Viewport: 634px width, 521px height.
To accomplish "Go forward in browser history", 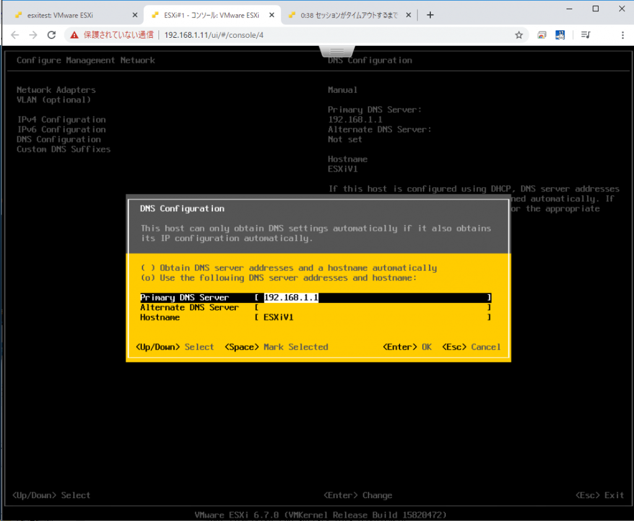I will click(33, 35).
